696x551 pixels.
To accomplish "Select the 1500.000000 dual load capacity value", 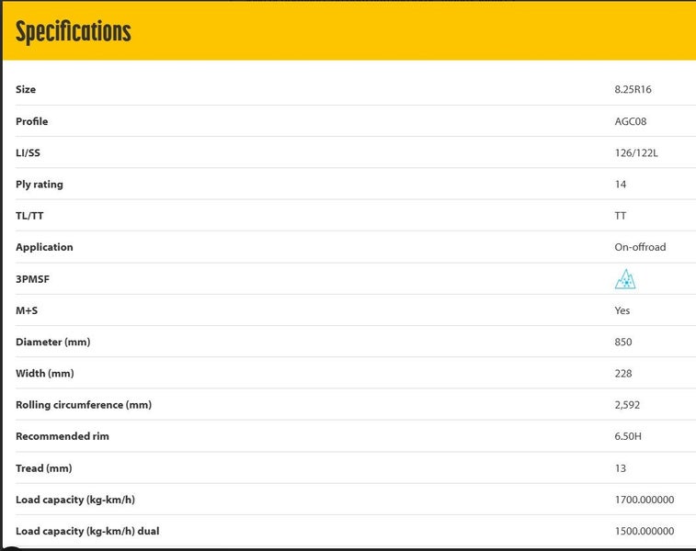I will pos(645,531).
